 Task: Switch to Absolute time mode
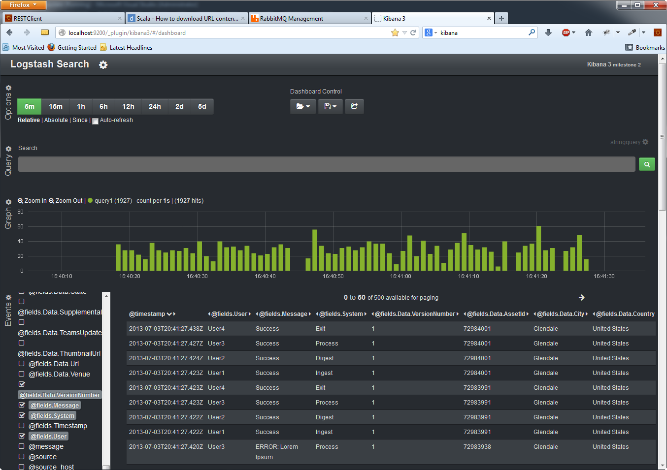56,120
